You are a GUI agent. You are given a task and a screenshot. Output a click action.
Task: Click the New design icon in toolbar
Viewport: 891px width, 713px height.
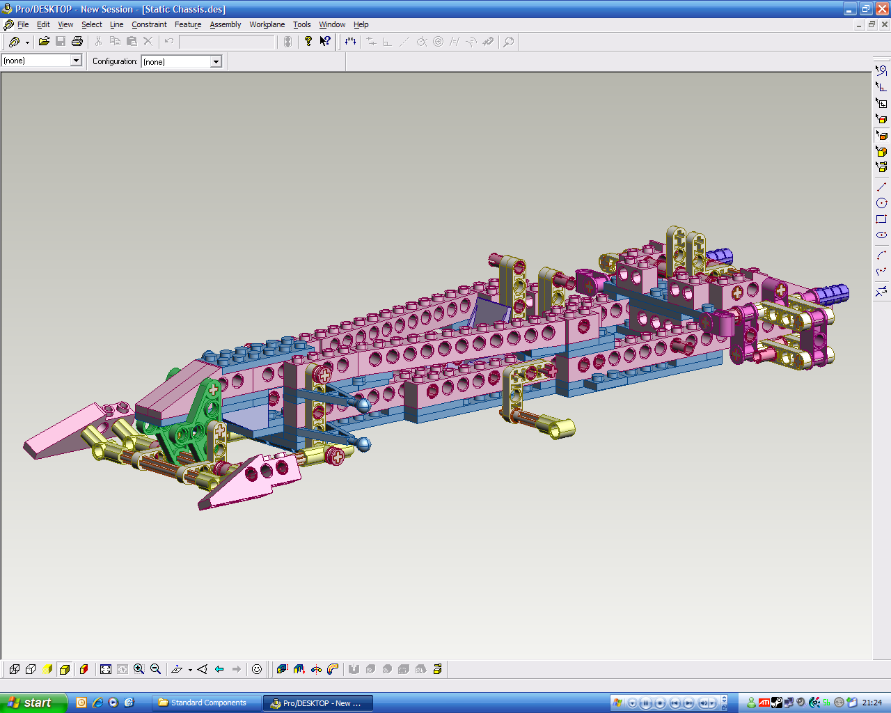[14, 42]
